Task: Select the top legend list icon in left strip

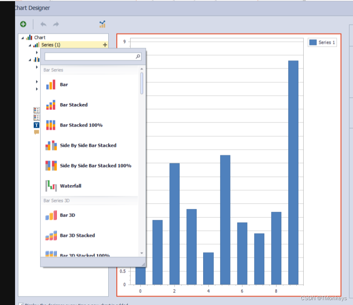Action: tap(36, 110)
